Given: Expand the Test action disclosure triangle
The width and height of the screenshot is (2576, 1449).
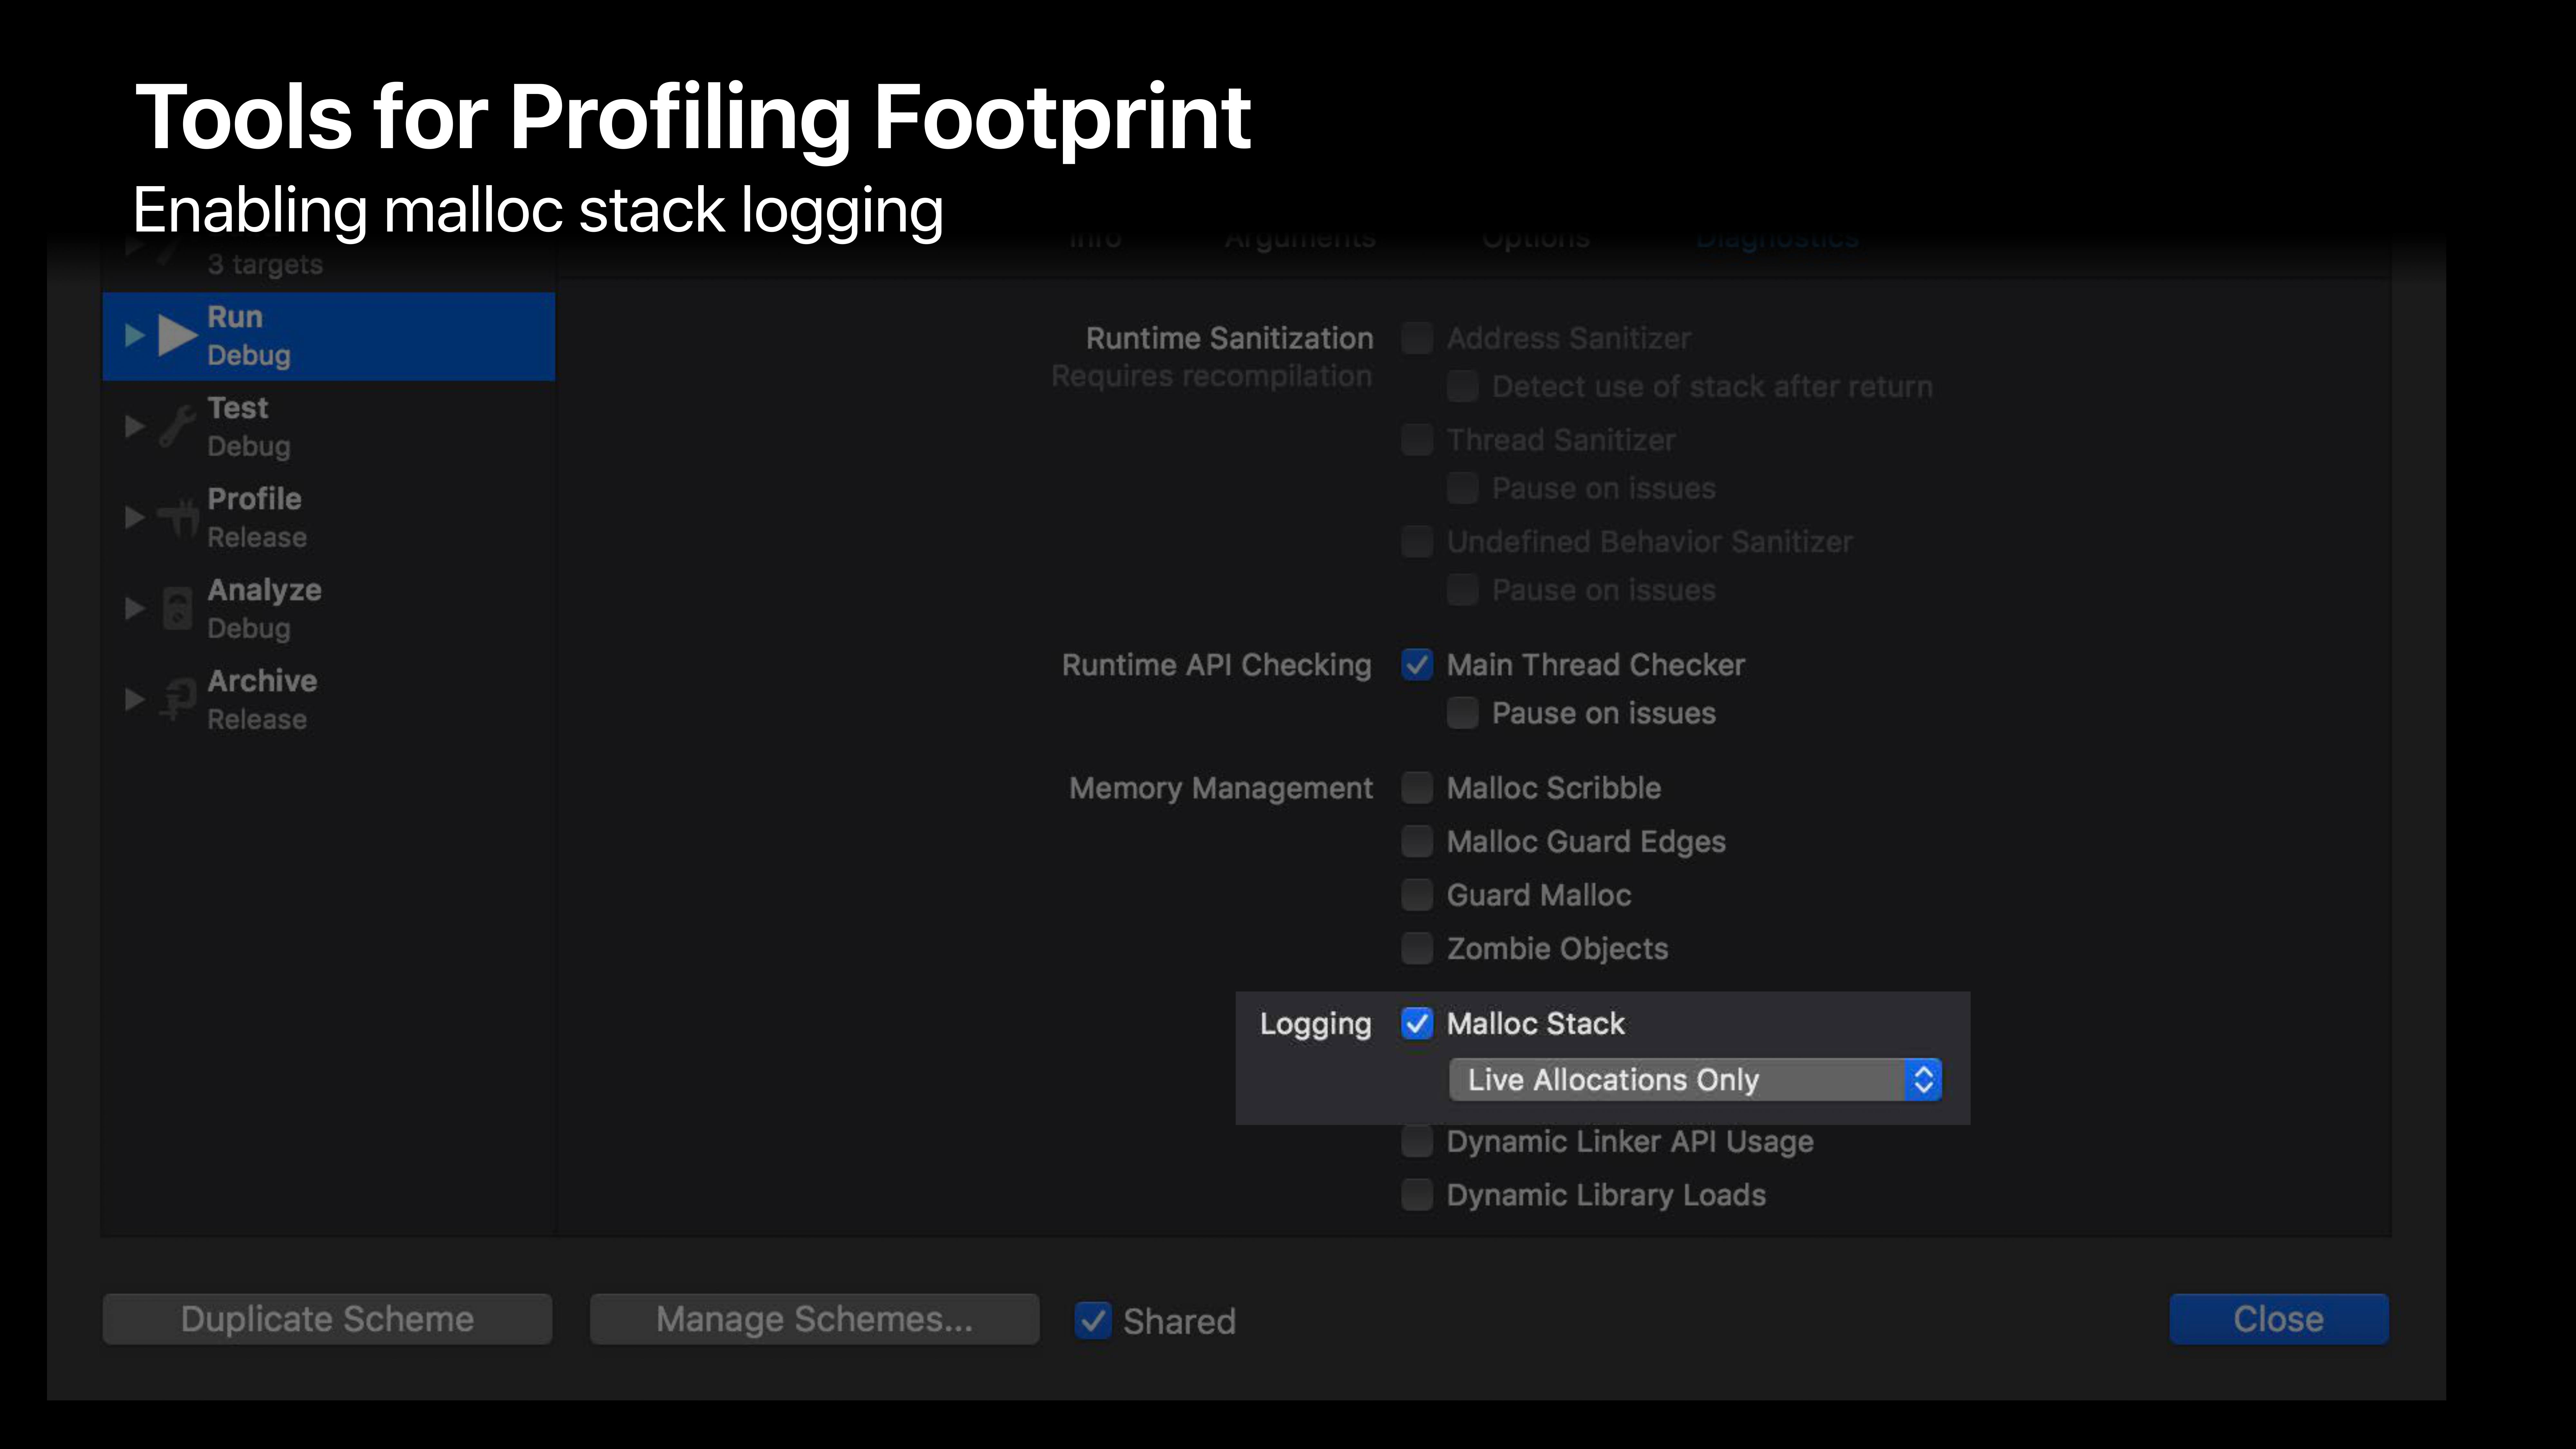Looking at the screenshot, I should [x=134, y=427].
